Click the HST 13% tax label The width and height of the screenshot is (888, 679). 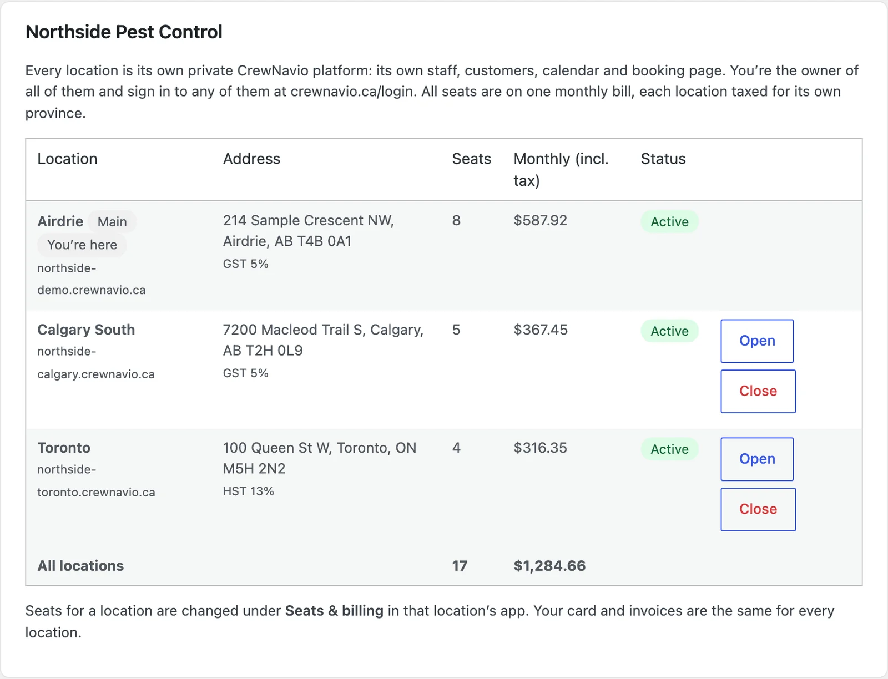248,491
